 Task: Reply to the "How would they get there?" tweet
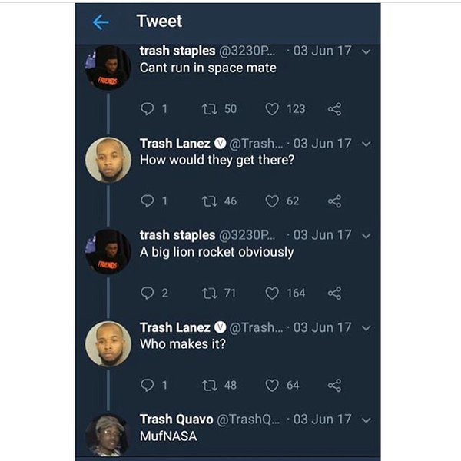(148, 201)
